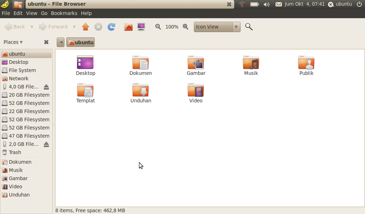Open the Icon View mode dropdown

217,27
